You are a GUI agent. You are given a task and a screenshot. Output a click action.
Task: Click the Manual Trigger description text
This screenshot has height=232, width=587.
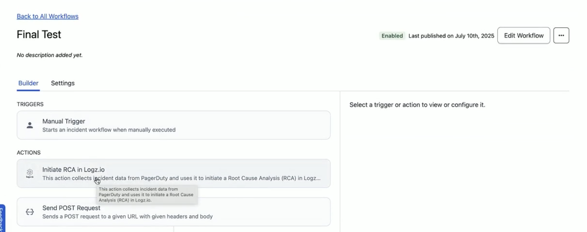pyautogui.click(x=109, y=130)
